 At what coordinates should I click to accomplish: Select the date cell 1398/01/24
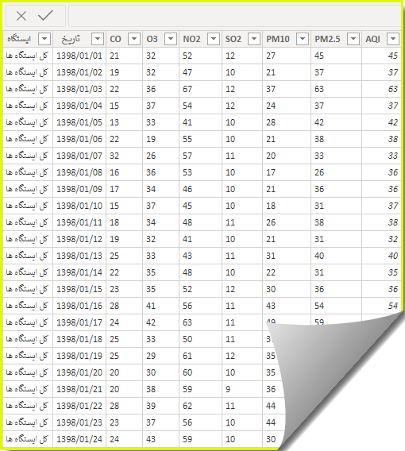(79, 439)
